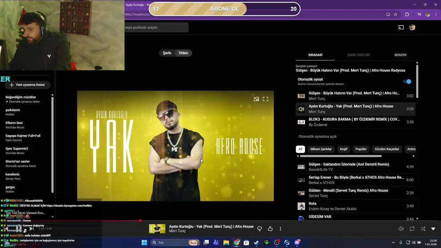Open File Explorer from taskbar

tap(226, 242)
